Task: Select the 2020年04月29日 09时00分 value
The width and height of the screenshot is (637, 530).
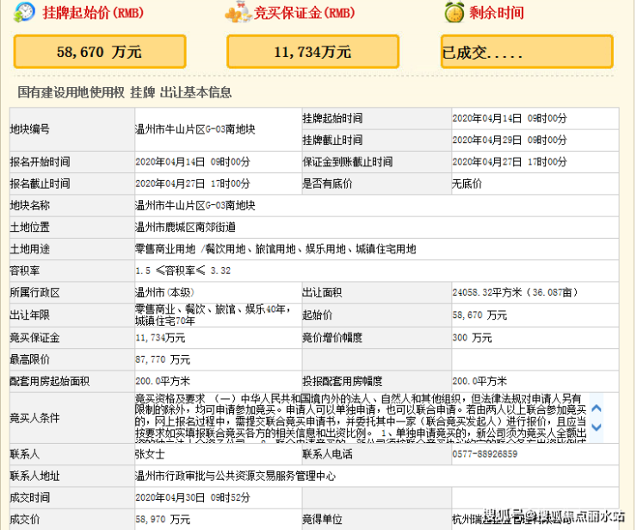Action: tap(510, 140)
